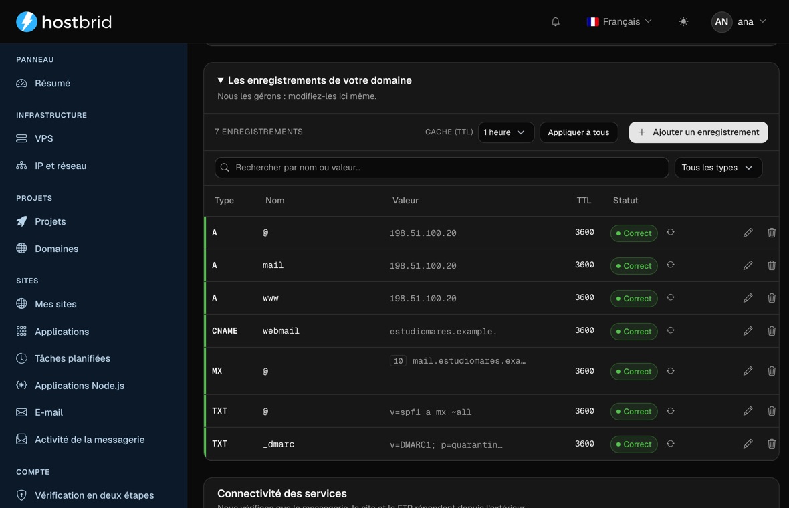Delete the MX @ record
The image size is (789, 508).
[x=772, y=371]
